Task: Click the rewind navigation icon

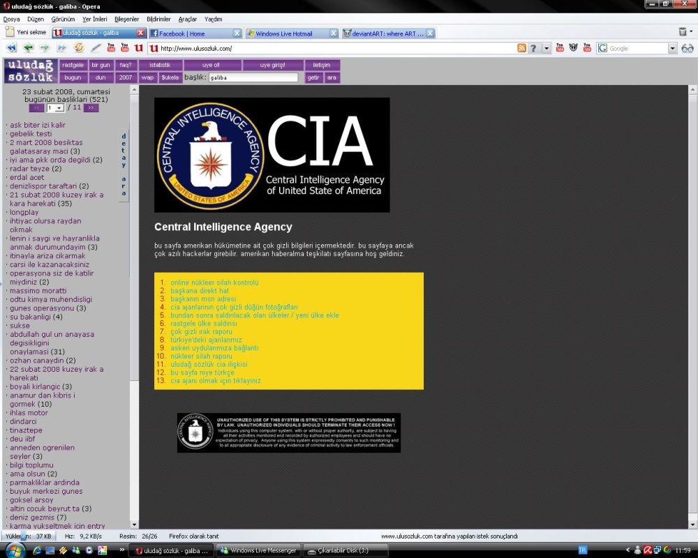Action: coord(12,48)
